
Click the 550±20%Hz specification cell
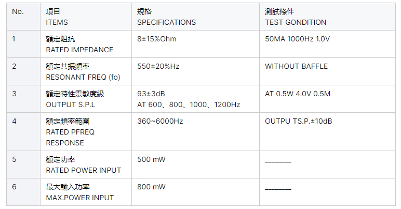click(x=158, y=66)
